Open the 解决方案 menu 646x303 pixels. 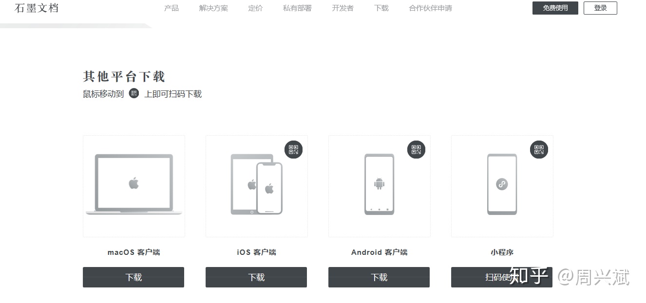coord(213,8)
